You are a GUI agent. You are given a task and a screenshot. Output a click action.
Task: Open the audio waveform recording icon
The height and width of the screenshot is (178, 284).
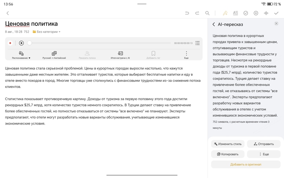click(266, 13)
